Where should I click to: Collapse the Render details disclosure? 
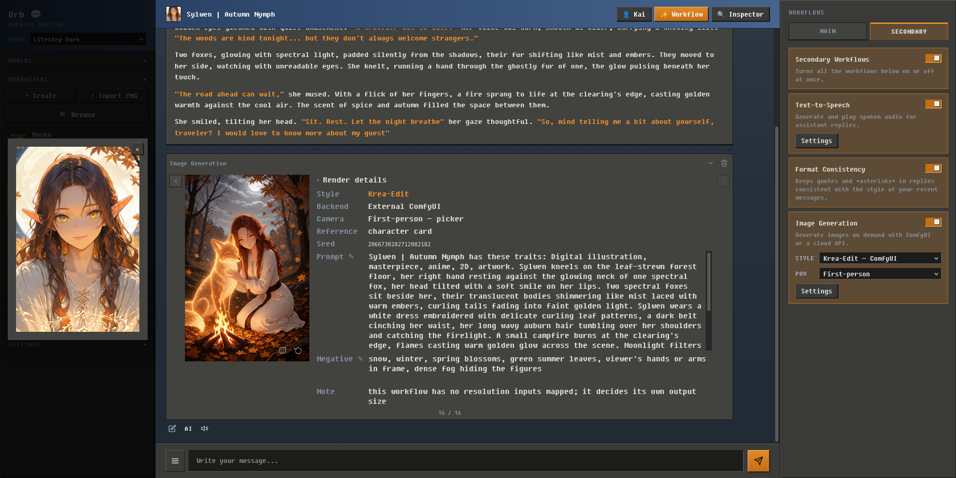click(352, 180)
